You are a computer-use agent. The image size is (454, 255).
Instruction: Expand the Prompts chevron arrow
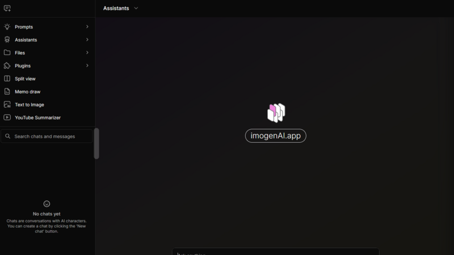tap(87, 27)
